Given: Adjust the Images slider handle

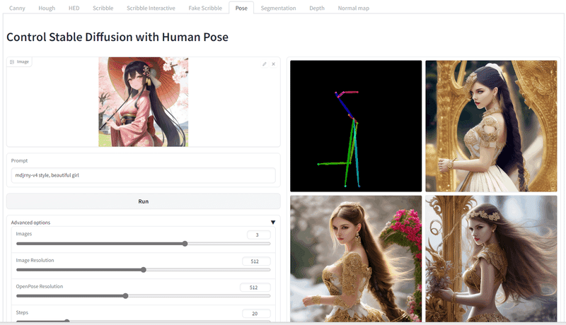Looking at the screenshot, I should point(185,244).
